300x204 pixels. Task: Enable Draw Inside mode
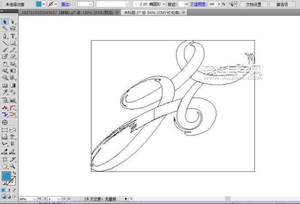pyautogui.click(x=14, y=197)
